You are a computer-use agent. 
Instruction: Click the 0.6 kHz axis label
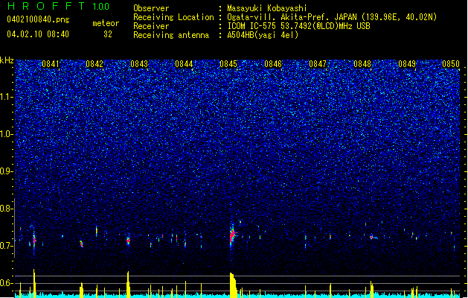coord(6,283)
